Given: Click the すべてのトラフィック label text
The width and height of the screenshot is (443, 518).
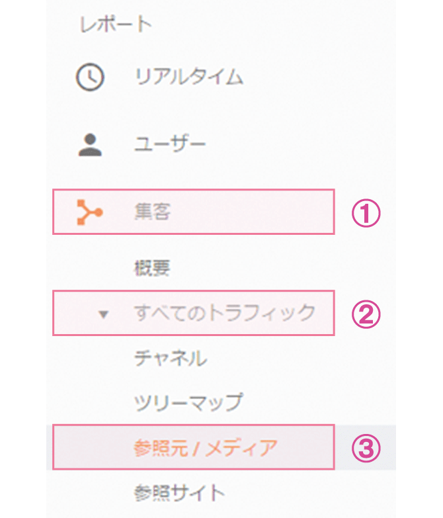Looking at the screenshot, I should point(224,312).
